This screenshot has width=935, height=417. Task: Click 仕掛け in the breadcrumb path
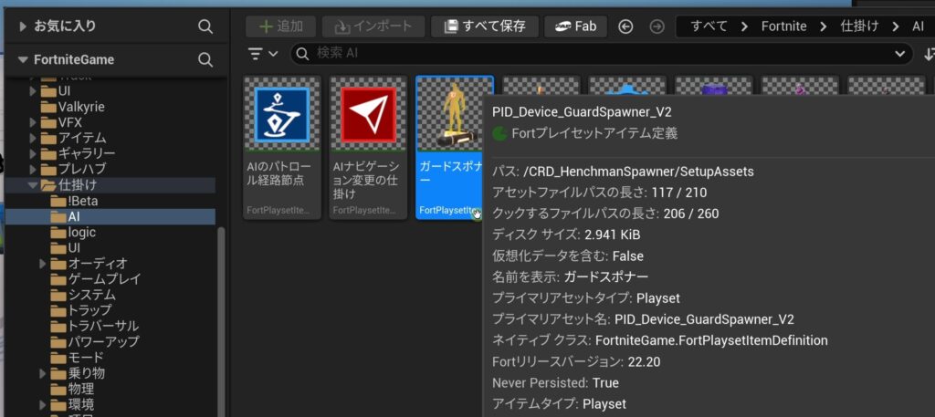tap(859, 26)
